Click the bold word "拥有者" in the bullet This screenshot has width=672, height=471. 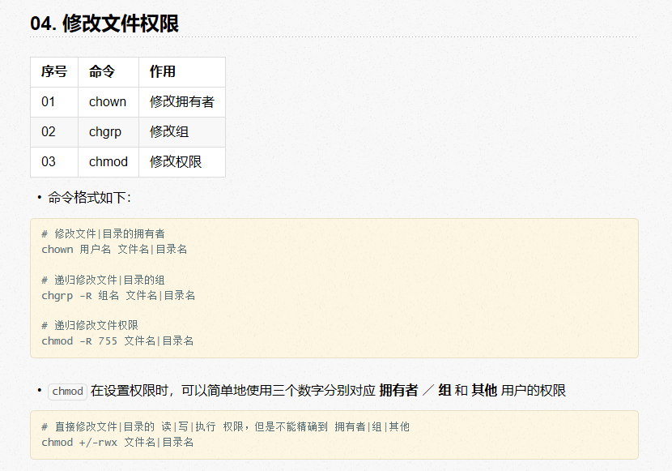click(x=398, y=391)
